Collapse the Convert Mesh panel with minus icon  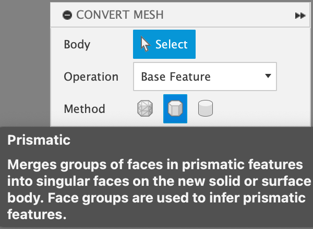(67, 15)
